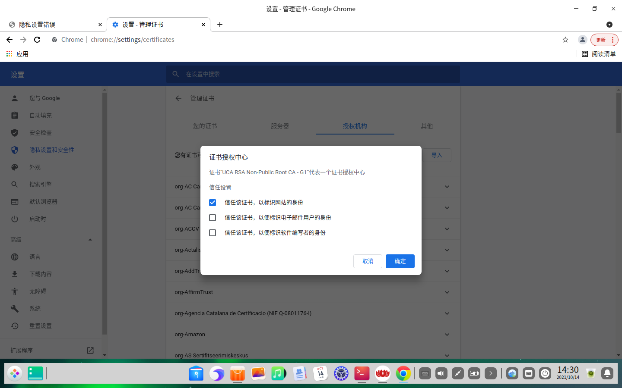
Task: Click the browser forward arrow
Action: coord(23,40)
